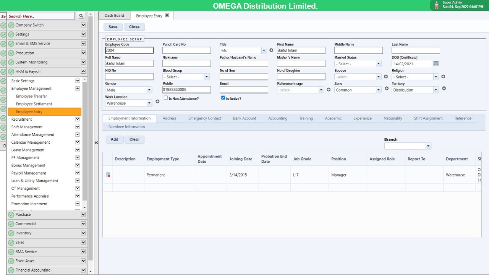Viewport: 489px width, 275px height.
Task: Expand the Recruitment submenu arrow
Action: pyautogui.click(x=78, y=119)
